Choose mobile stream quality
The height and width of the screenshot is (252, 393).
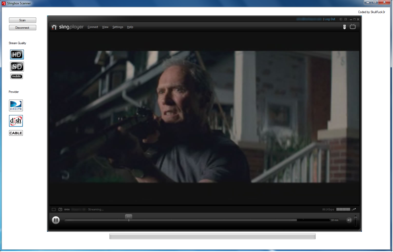(x=16, y=76)
